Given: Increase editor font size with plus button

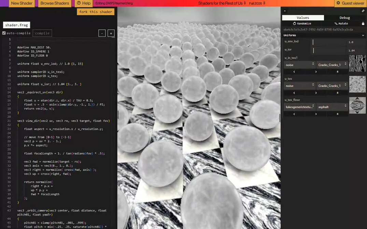Looking at the screenshot, I should coord(111,33).
